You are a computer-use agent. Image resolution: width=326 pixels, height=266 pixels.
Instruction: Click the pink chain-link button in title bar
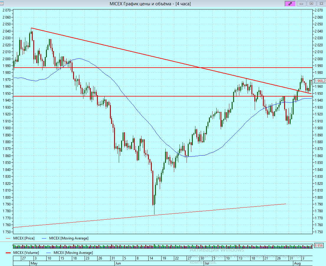tap(290, 4)
